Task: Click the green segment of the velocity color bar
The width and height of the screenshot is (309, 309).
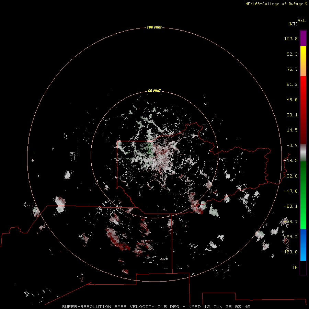Action: [303, 195]
